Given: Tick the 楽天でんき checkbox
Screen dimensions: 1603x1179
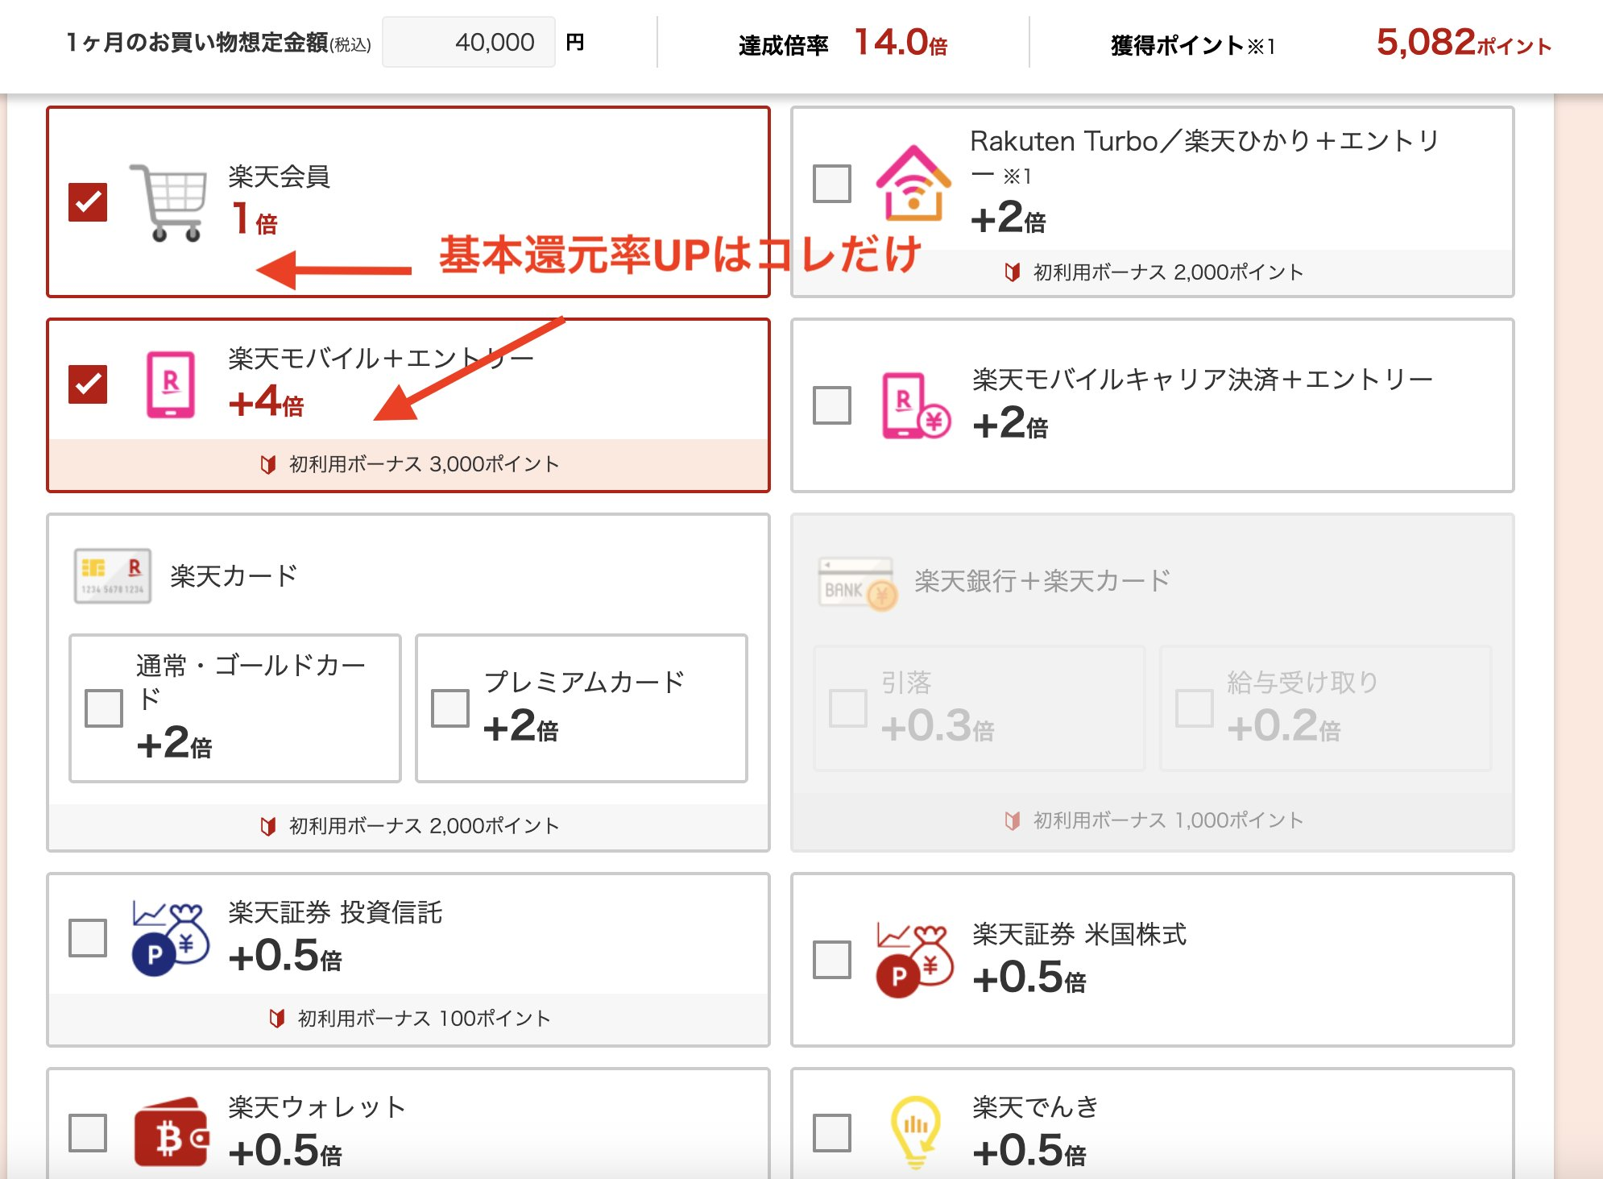Looking at the screenshot, I should click(832, 1132).
